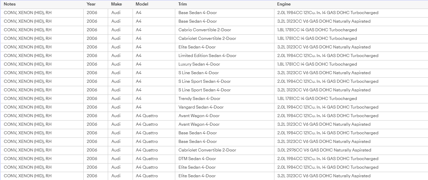
Task: Click the 1.8L engine cell in Cabrio Convertible row
Action: [351, 30]
